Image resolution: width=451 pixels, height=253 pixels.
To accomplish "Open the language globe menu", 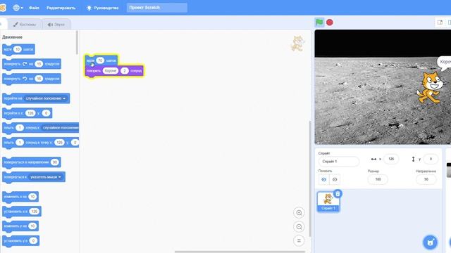I will (x=18, y=8).
